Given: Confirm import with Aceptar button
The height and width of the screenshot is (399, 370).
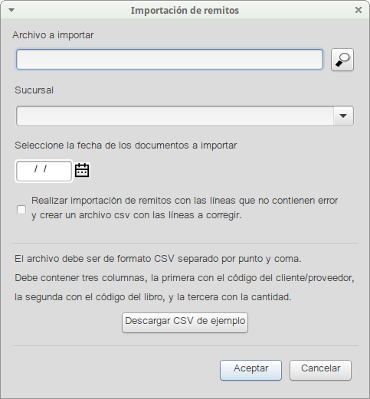Looking at the screenshot, I should pyautogui.click(x=250, y=370).
